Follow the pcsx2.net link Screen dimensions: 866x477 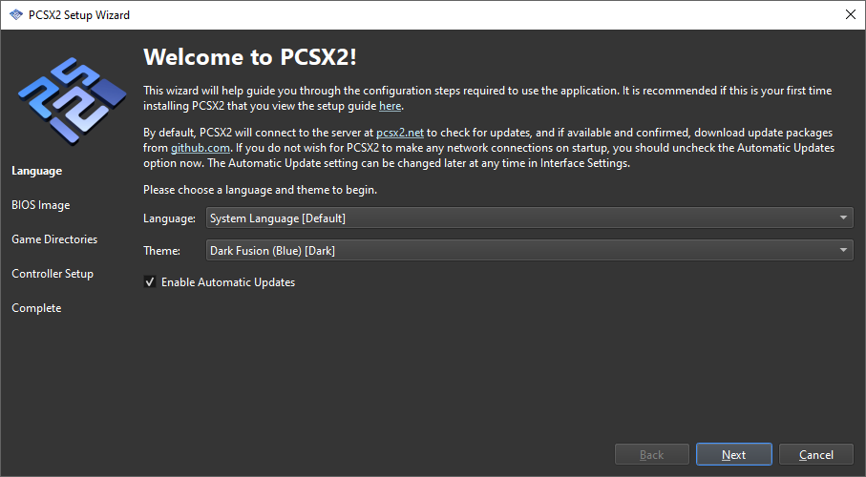[x=399, y=135]
